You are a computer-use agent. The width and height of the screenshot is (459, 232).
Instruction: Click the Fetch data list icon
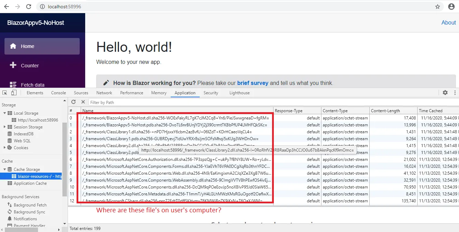(x=13, y=85)
